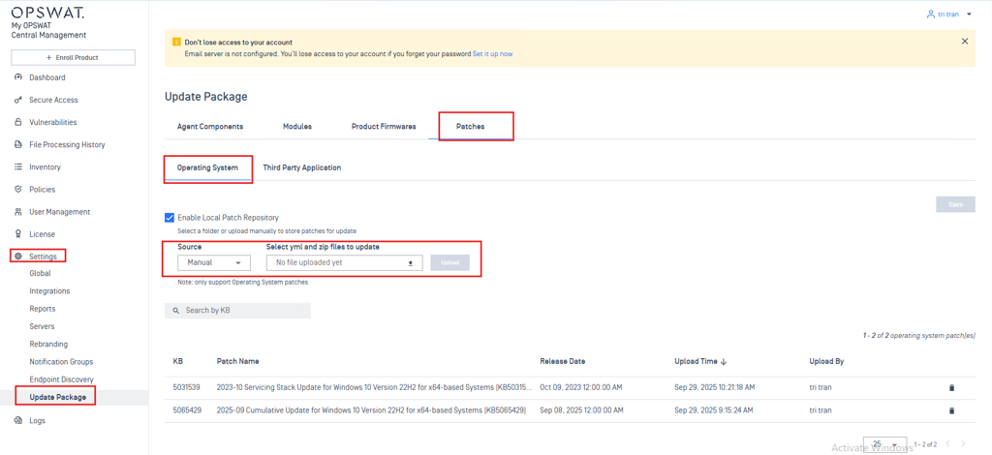Click upload time Sep 29, 2025 9:15:24 AM
Screen dimensions: 992x455
714,410
